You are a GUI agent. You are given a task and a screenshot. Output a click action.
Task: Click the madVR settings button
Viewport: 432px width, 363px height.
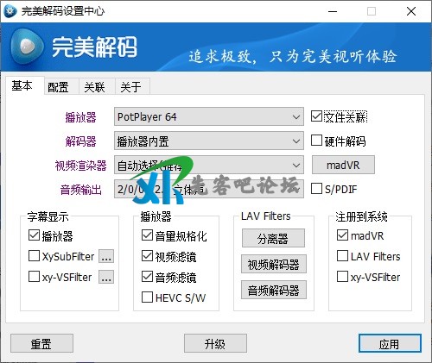(x=343, y=165)
